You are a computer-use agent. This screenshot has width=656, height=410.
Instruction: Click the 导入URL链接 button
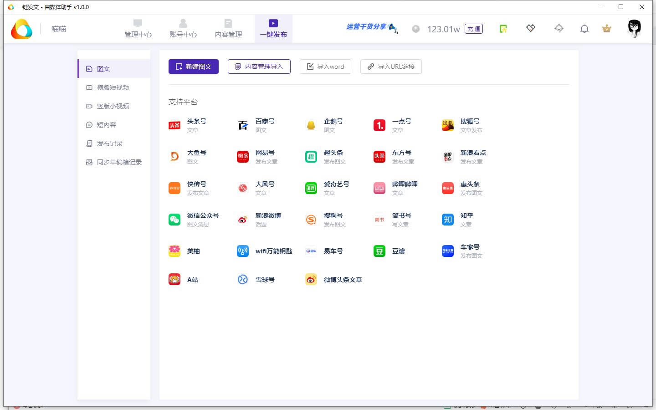(391, 67)
